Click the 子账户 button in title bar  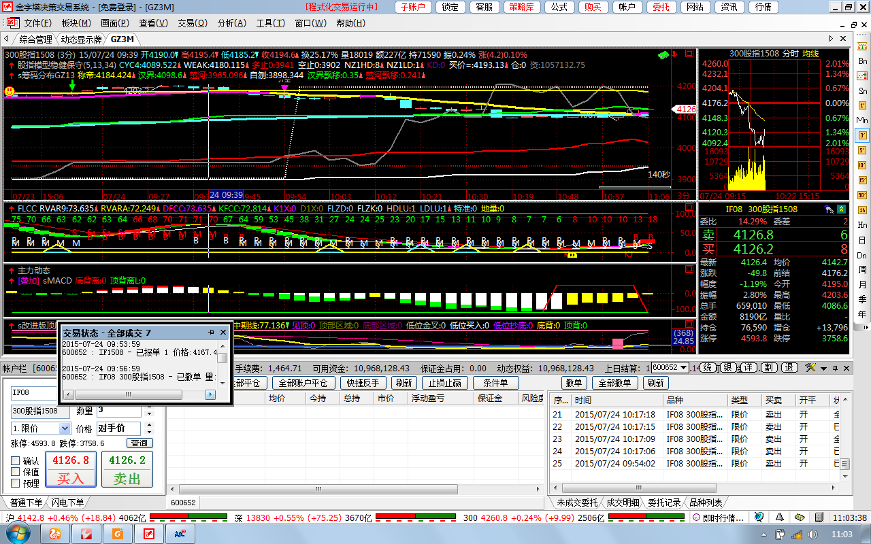pos(412,7)
